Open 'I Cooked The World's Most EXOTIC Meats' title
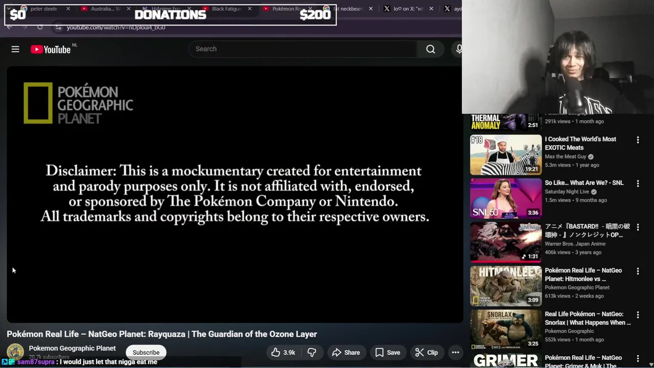The image size is (654, 368). point(580,143)
